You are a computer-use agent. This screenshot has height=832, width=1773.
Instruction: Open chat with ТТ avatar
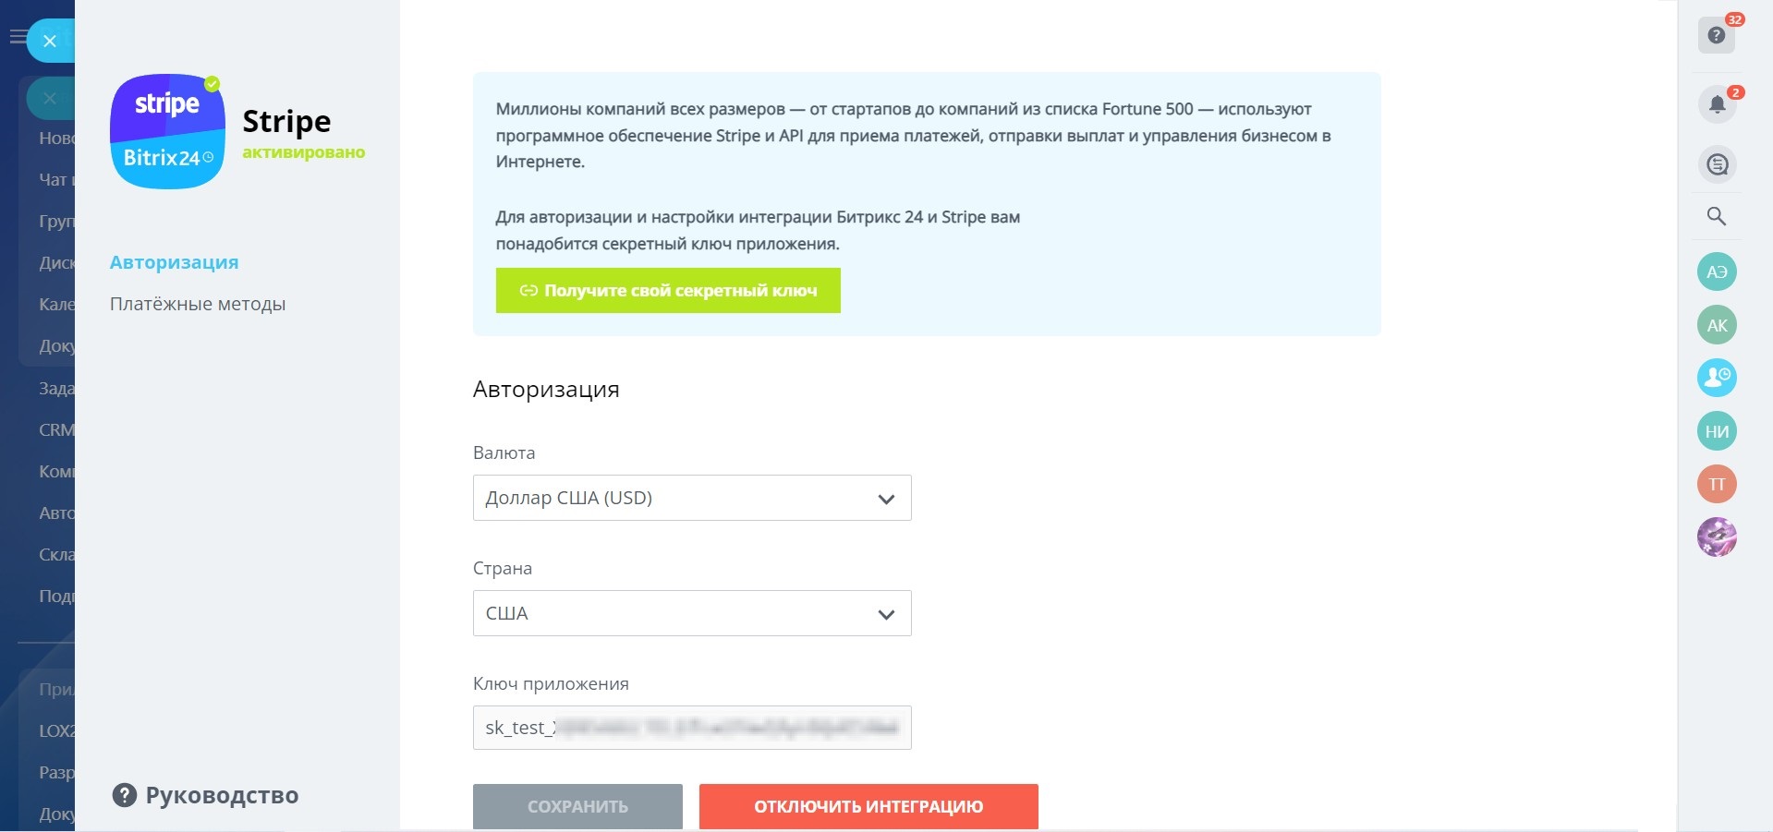tap(1717, 484)
